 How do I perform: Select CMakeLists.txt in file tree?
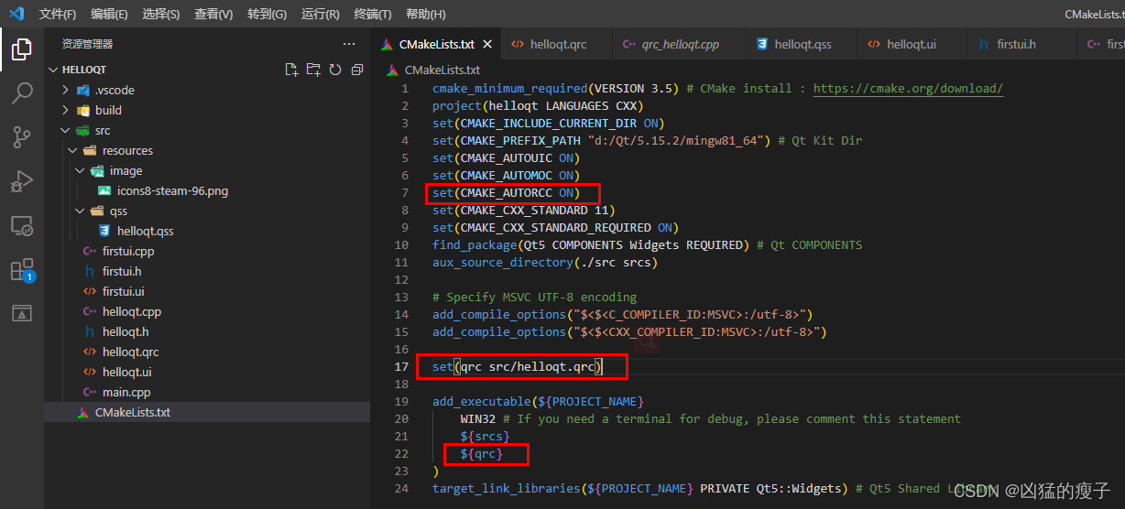click(x=133, y=412)
